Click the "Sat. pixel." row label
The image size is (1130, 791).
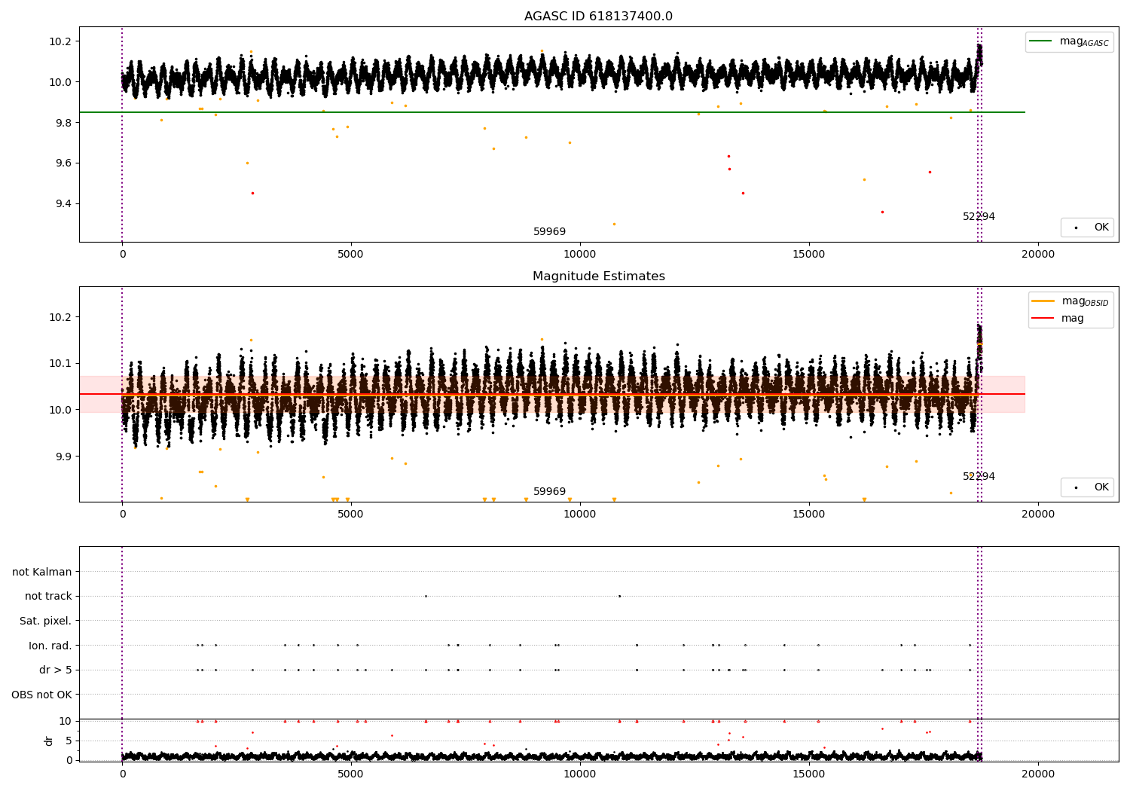click(46, 621)
